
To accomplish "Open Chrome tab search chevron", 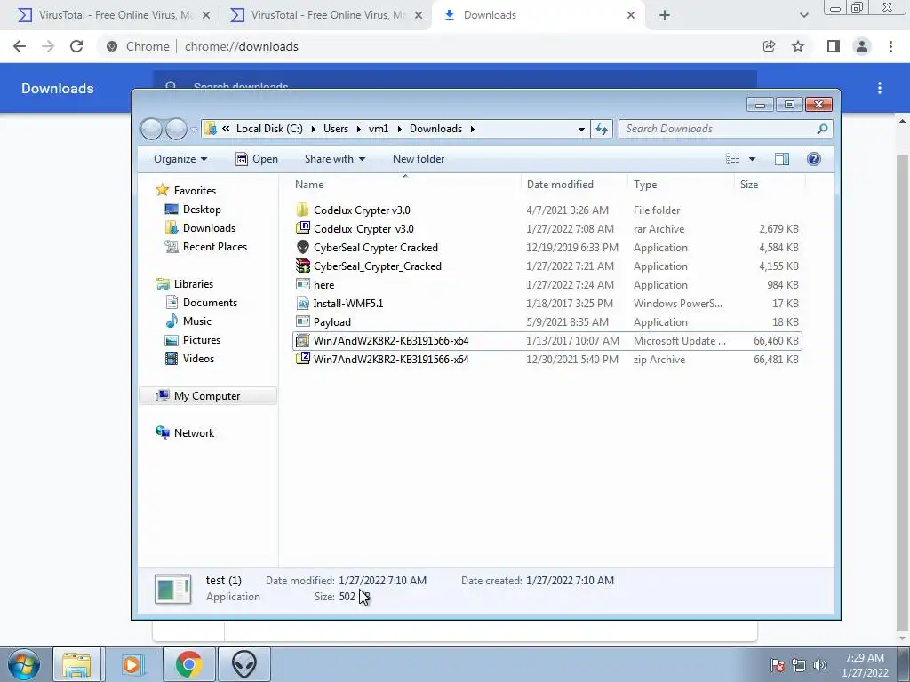I will 803,15.
